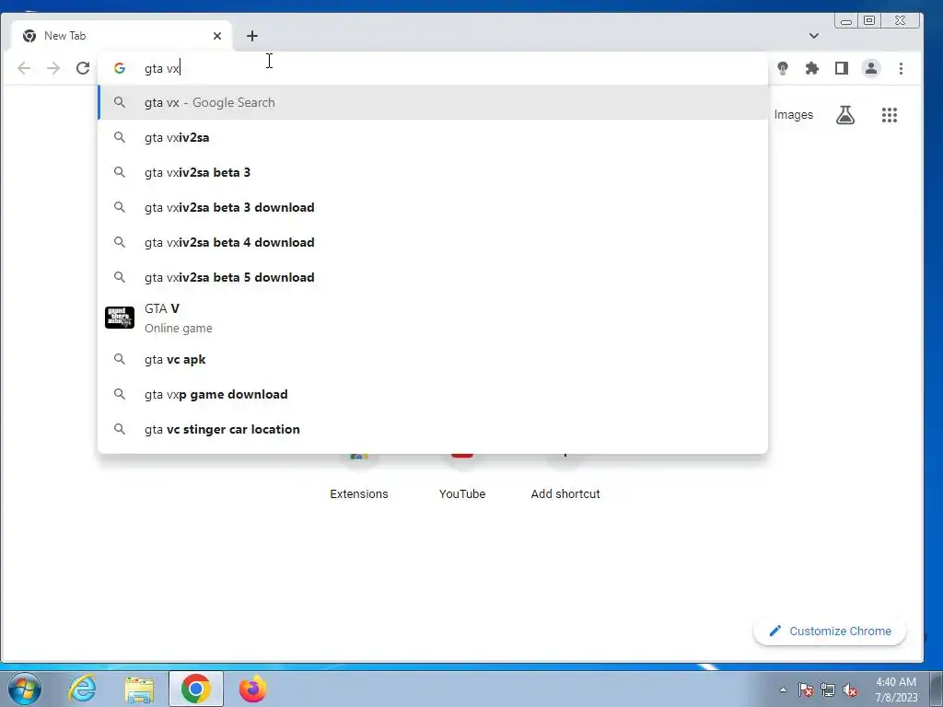Image resolution: width=943 pixels, height=707 pixels.
Task: Select 'gta vxiv2sa beta 3 download' suggestion
Action: click(433, 207)
